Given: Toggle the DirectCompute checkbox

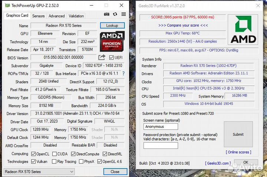Looking at the screenshot, I should [73, 154].
